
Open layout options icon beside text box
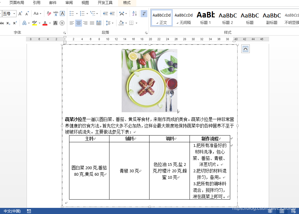[245, 49]
